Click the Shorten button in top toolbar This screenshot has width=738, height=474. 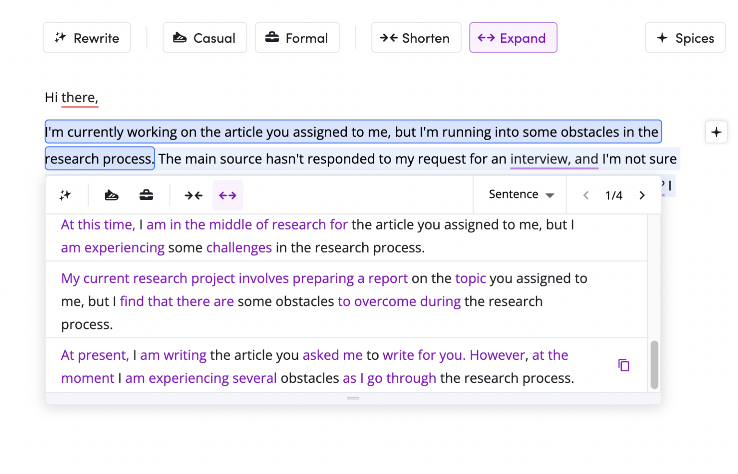tap(416, 37)
